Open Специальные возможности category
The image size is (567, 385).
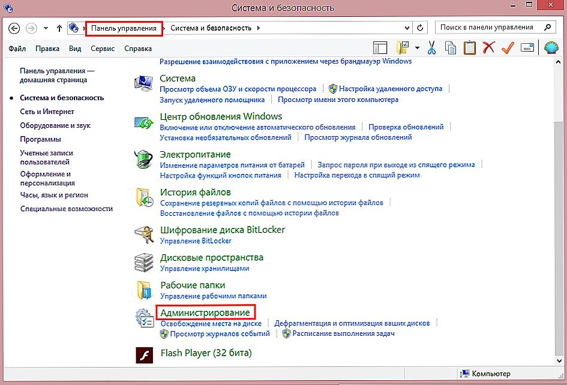coord(67,209)
